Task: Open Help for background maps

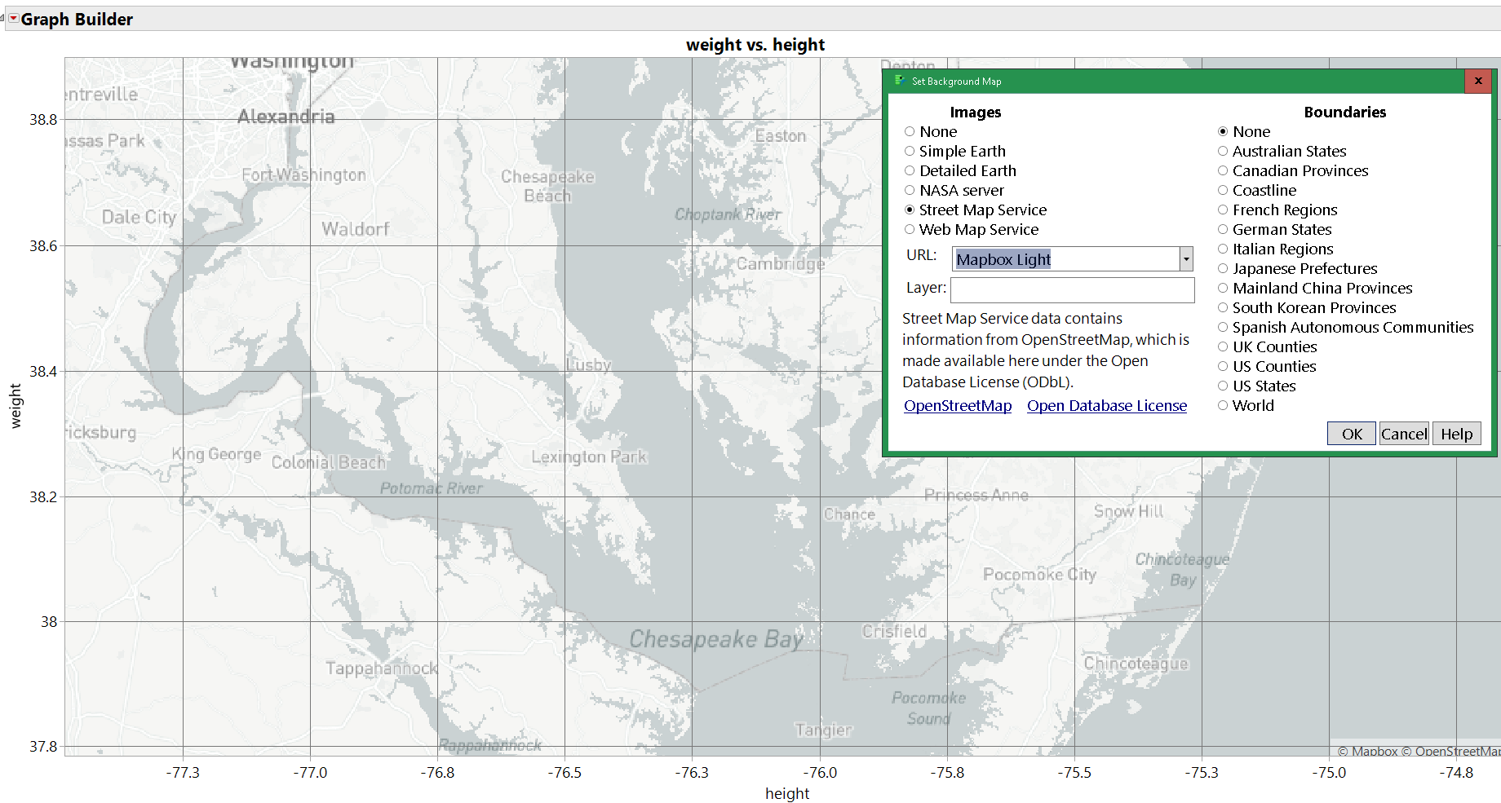Action: (x=1456, y=434)
